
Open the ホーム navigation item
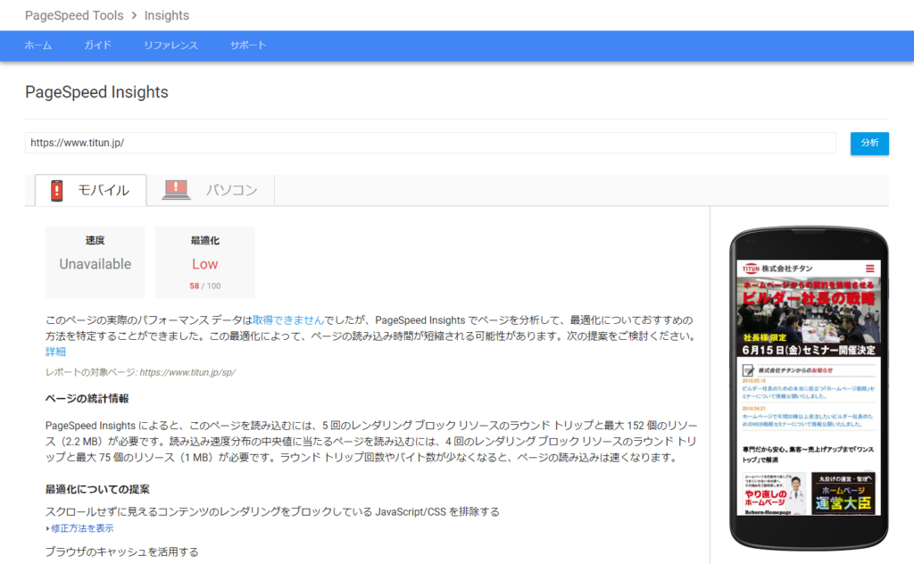(x=37, y=46)
